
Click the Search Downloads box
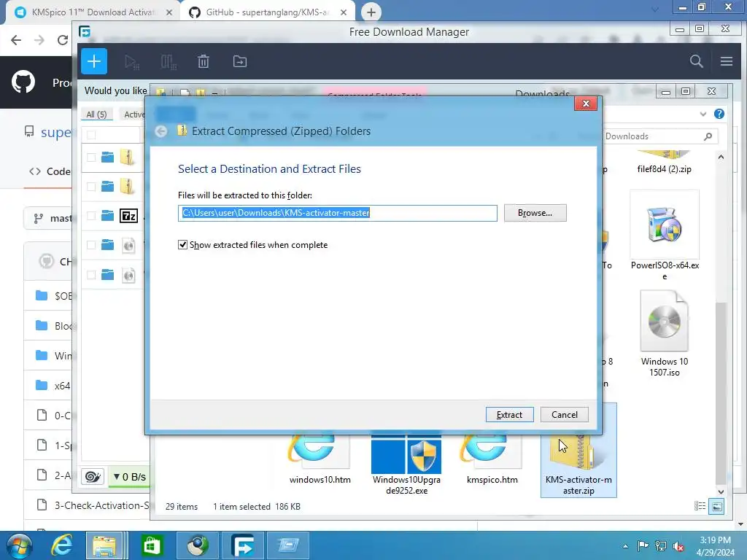659,136
